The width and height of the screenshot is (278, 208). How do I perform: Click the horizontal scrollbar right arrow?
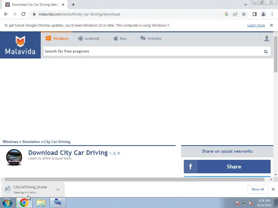271,179
